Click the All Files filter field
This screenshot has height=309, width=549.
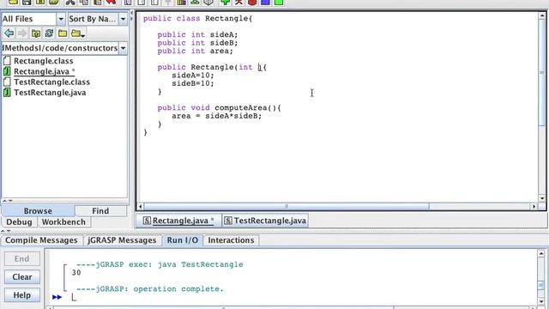coord(28,19)
